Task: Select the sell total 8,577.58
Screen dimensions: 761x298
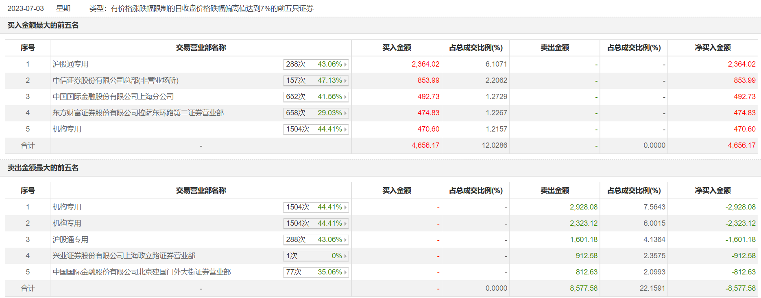Action: pyautogui.click(x=584, y=288)
